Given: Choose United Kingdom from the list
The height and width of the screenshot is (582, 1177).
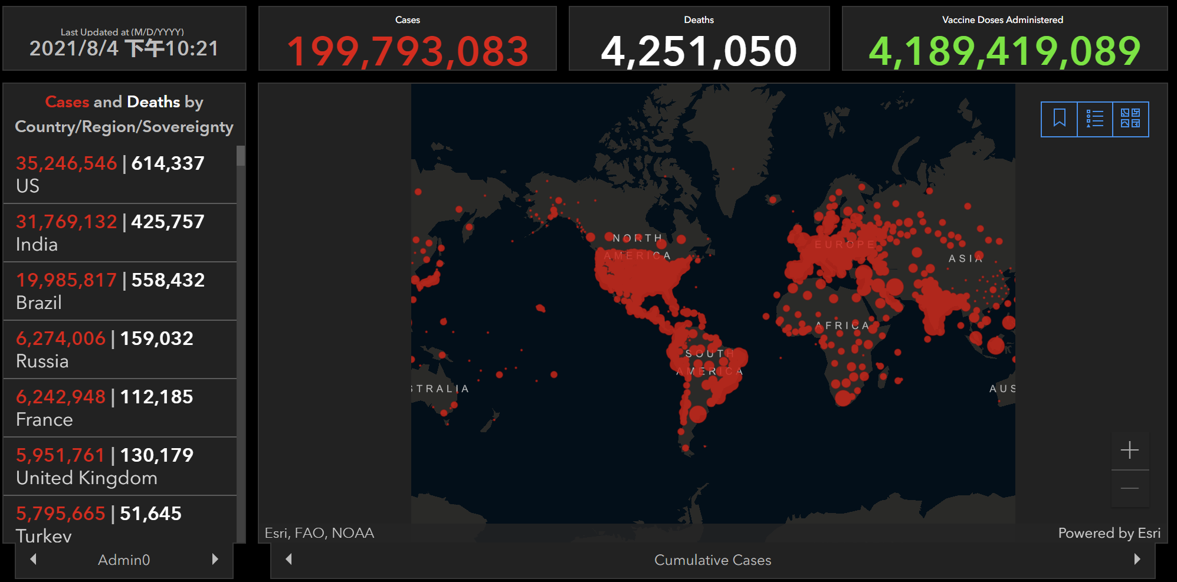Looking at the screenshot, I should pos(120,466).
